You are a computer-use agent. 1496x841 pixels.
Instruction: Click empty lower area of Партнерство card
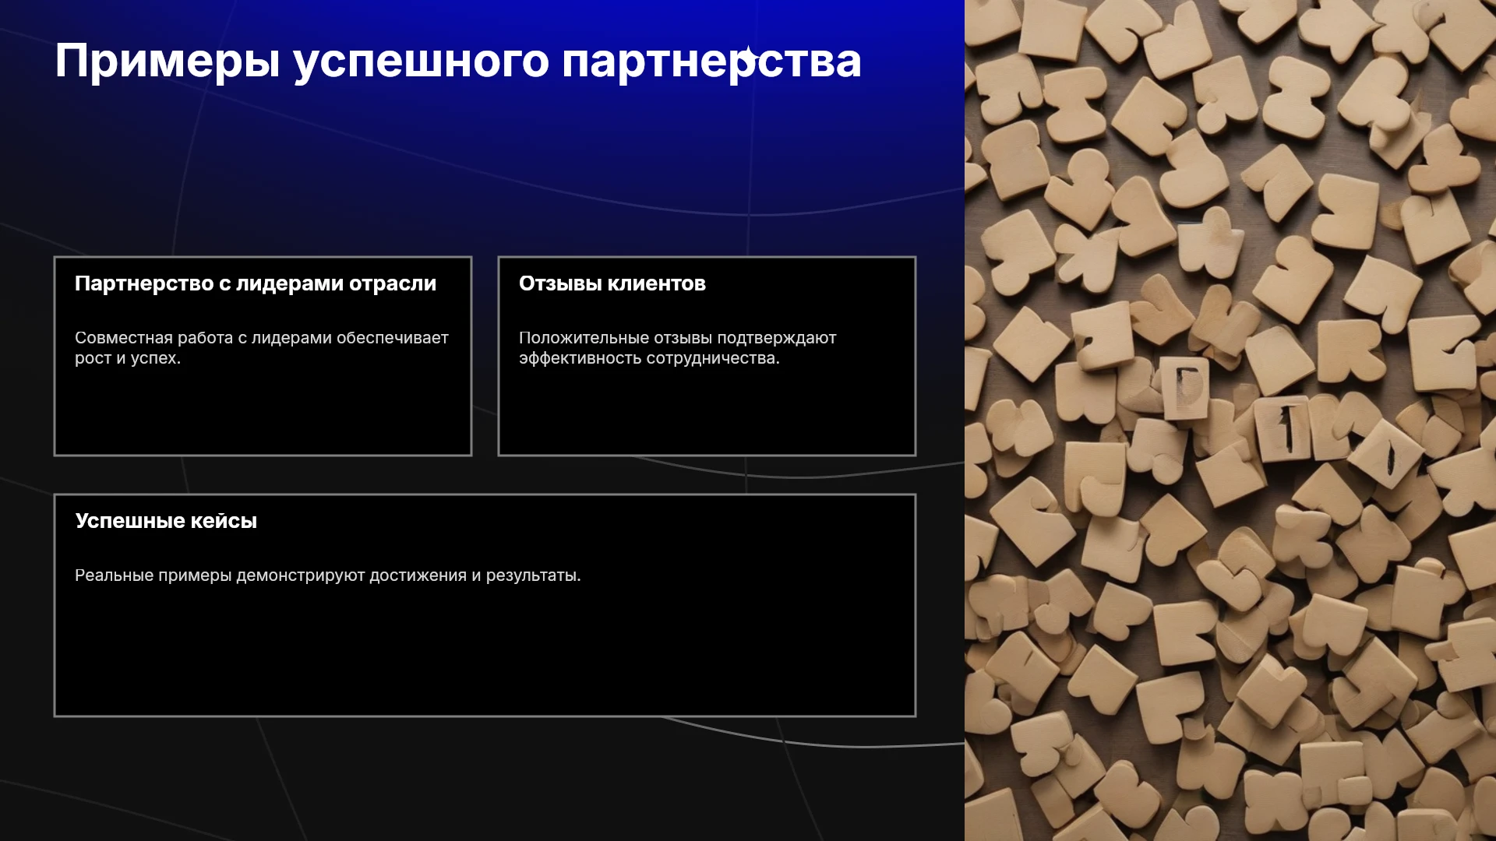(263, 413)
